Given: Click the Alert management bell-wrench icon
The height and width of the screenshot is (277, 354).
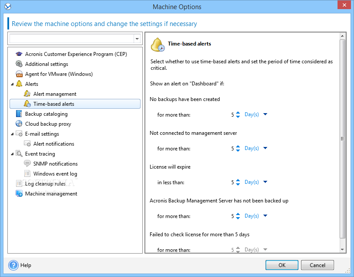Looking at the screenshot, I should [x=27, y=94].
